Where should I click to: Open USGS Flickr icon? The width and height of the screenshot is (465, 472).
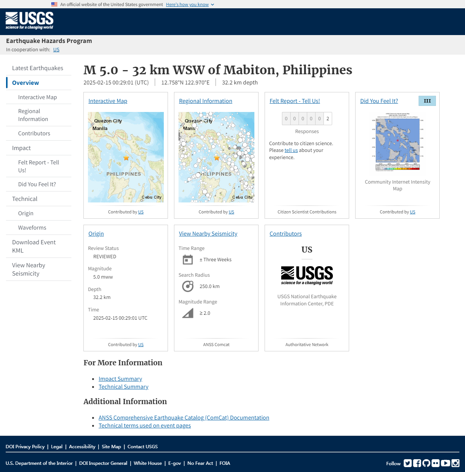tap(436, 463)
